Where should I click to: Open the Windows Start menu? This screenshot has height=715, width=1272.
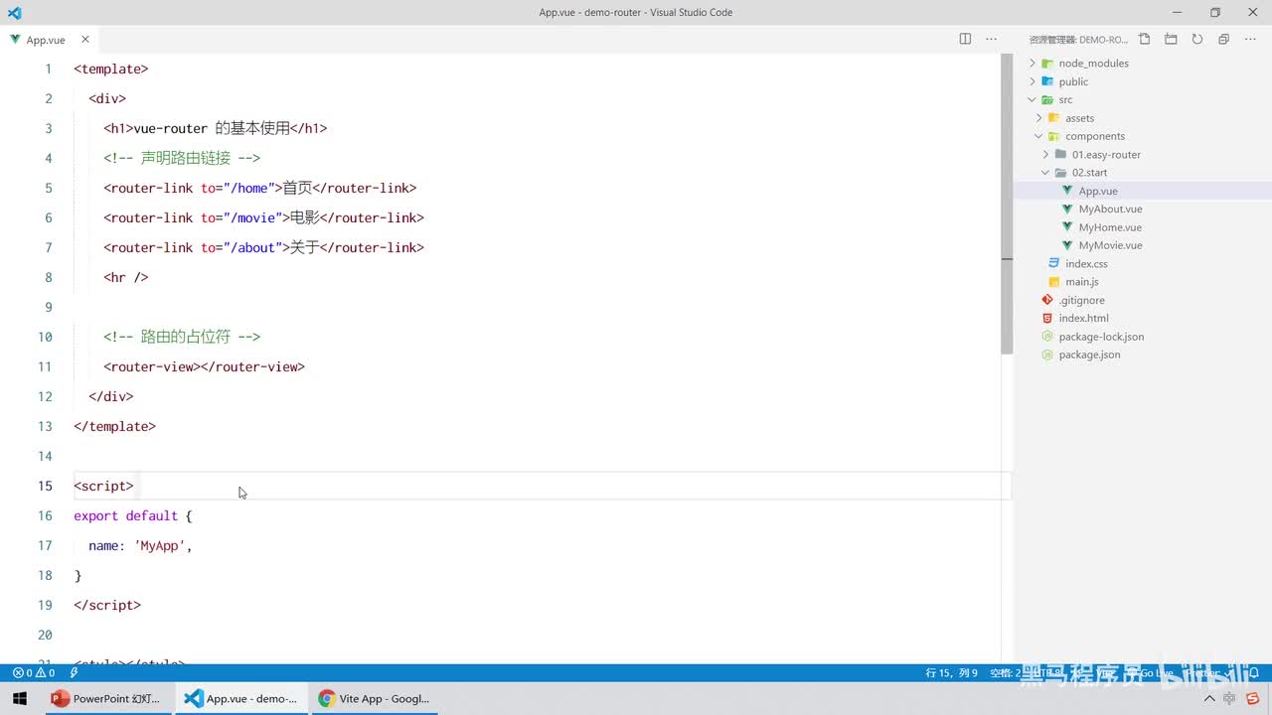coord(20,698)
